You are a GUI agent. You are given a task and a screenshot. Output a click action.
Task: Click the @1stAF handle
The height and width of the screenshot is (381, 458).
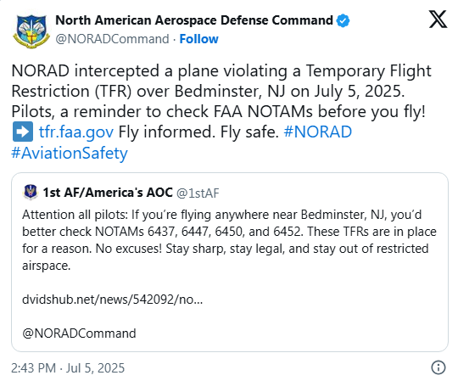click(198, 193)
